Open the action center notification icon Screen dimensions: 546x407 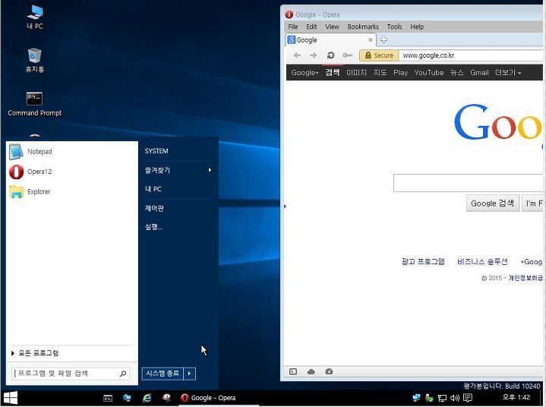click(x=468, y=398)
